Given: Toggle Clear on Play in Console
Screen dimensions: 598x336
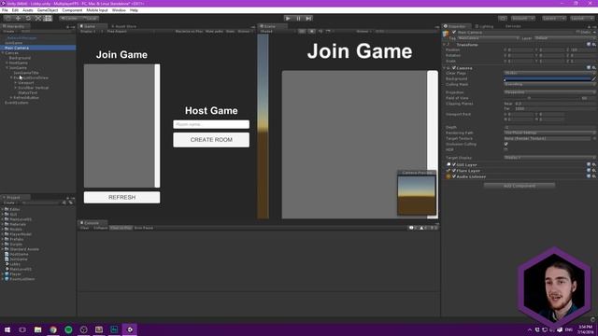Looking at the screenshot, I should [121, 228].
